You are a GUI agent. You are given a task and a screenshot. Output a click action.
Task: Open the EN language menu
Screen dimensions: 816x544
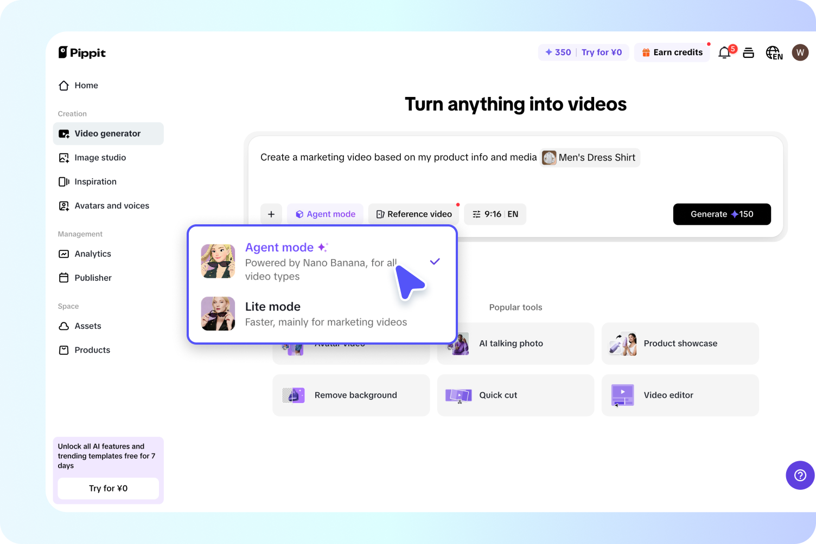(x=774, y=53)
